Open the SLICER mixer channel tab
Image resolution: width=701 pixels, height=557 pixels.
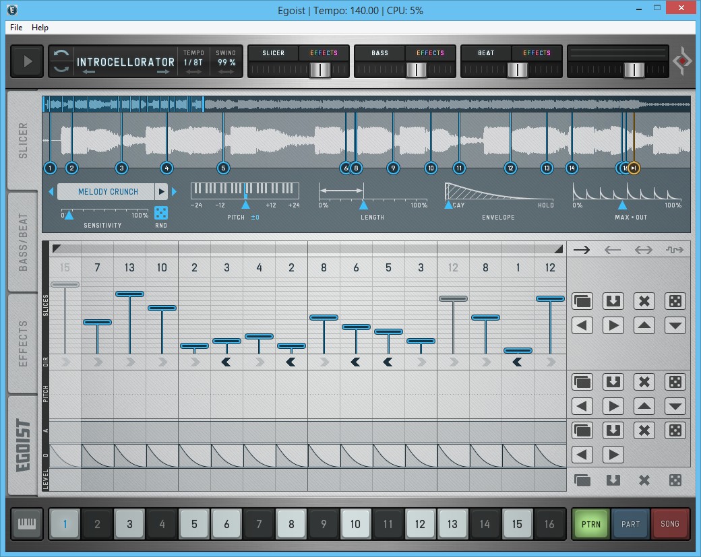[x=273, y=53]
